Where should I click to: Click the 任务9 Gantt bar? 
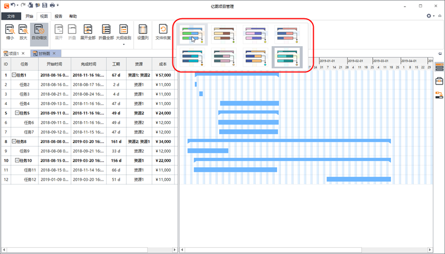[207, 151]
